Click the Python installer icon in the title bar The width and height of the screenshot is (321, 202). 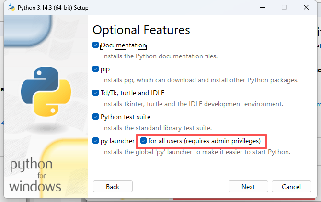[11, 7]
